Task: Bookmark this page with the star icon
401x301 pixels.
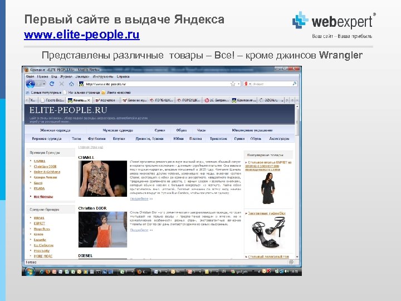Action: tap(233, 84)
